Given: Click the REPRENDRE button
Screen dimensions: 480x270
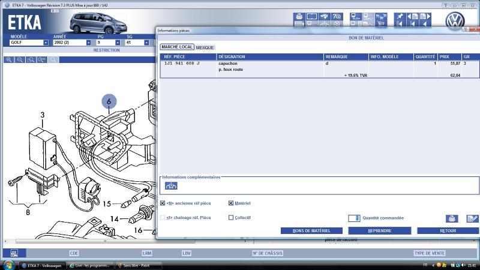Looking at the screenshot, I should click(380, 231).
